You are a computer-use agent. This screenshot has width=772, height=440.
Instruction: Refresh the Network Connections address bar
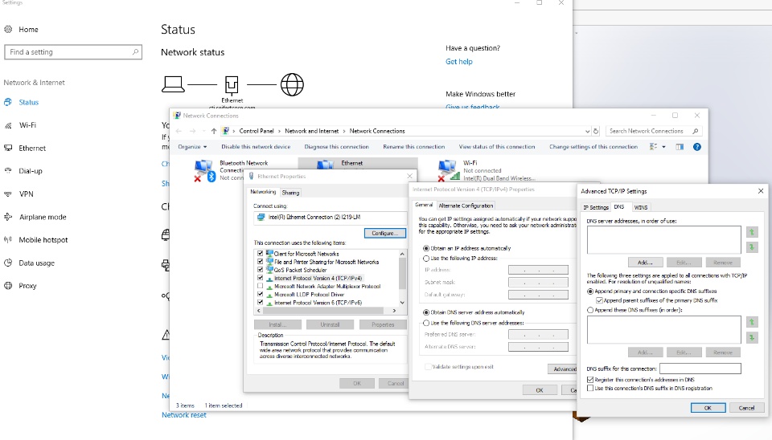[596, 131]
